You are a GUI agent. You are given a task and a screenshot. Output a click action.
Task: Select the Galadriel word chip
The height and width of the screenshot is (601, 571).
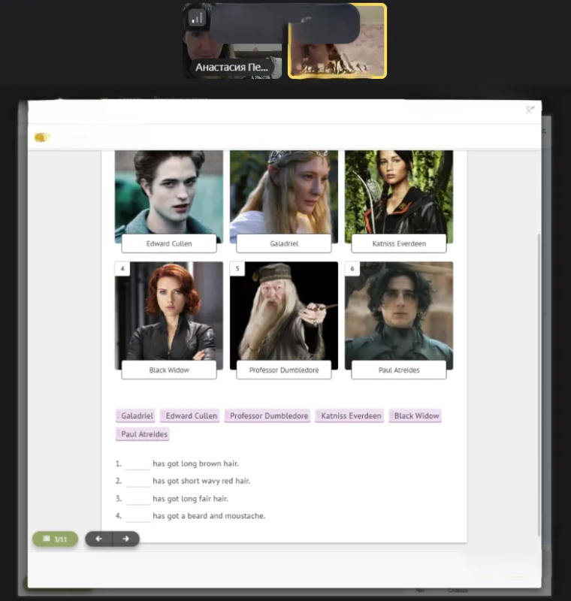pos(135,416)
